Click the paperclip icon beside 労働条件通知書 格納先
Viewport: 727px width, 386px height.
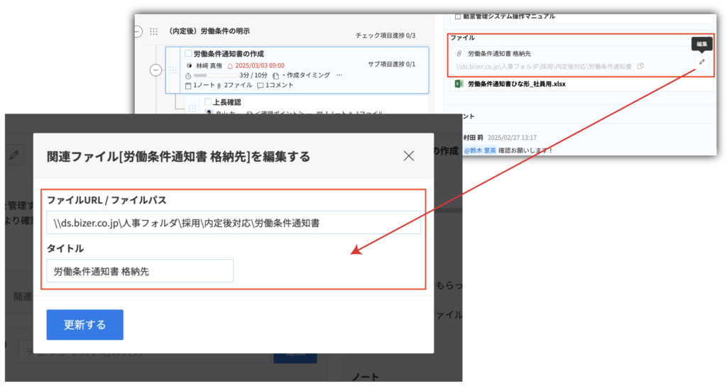point(459,54)
